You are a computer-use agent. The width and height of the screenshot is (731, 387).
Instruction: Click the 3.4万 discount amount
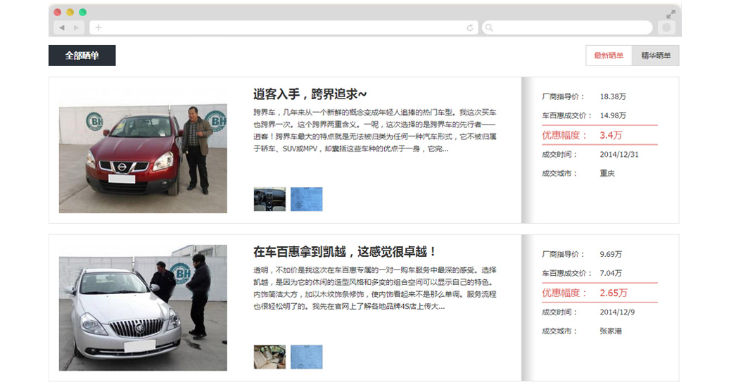tap(611, 135)
